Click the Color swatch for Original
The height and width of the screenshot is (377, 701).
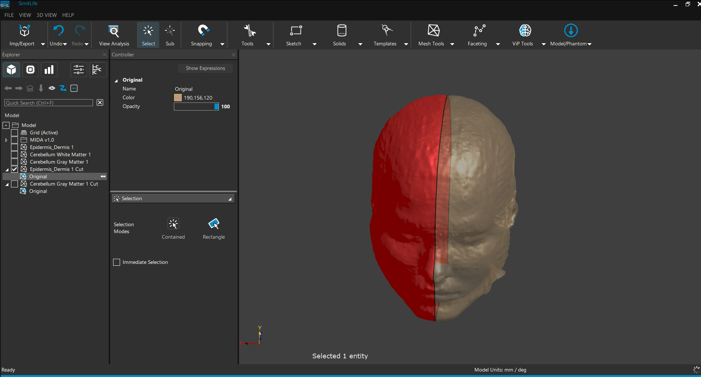tap(178, 98)
